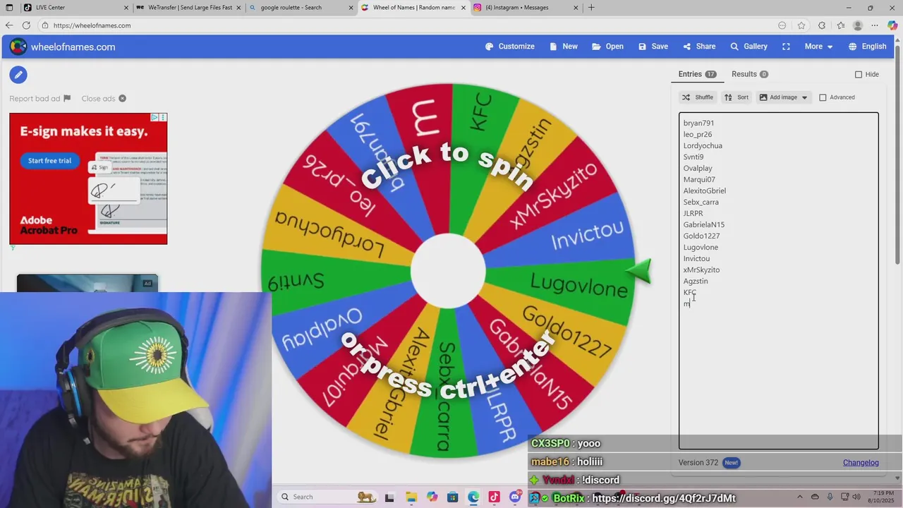Image resolution: width=903 pixels, height=508 pixels.
Task: Create a New wheel
Action: [x=563, y=47]
